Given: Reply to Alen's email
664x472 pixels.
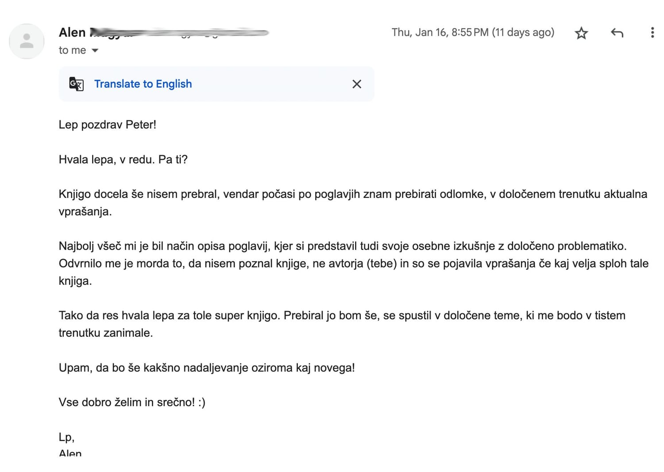Looking at the screenshot, I should (x=617, y=33).
